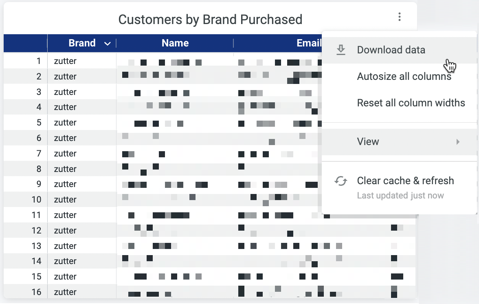Select the zutter cell in row 1

point(65,61)
